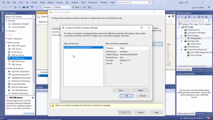Select Project.params in Solution Explorer

click(194, 30)
